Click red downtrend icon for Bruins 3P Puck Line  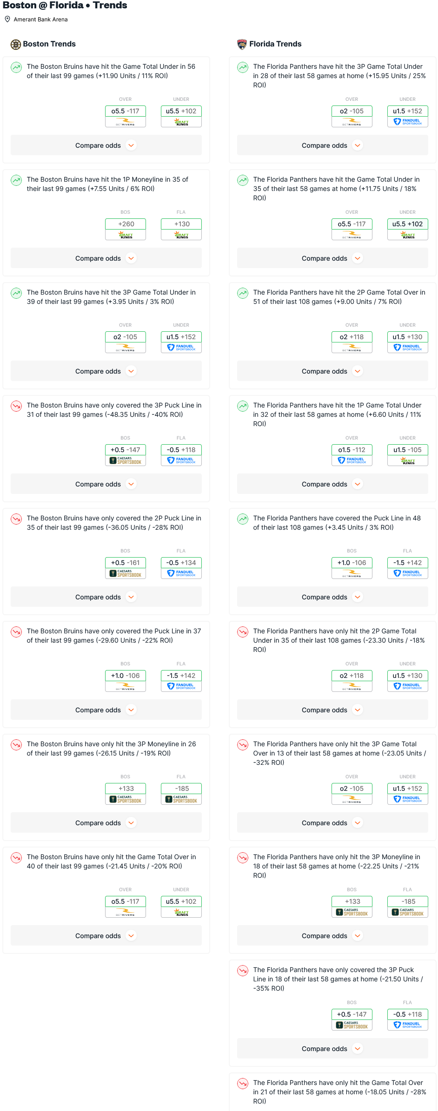16,406
